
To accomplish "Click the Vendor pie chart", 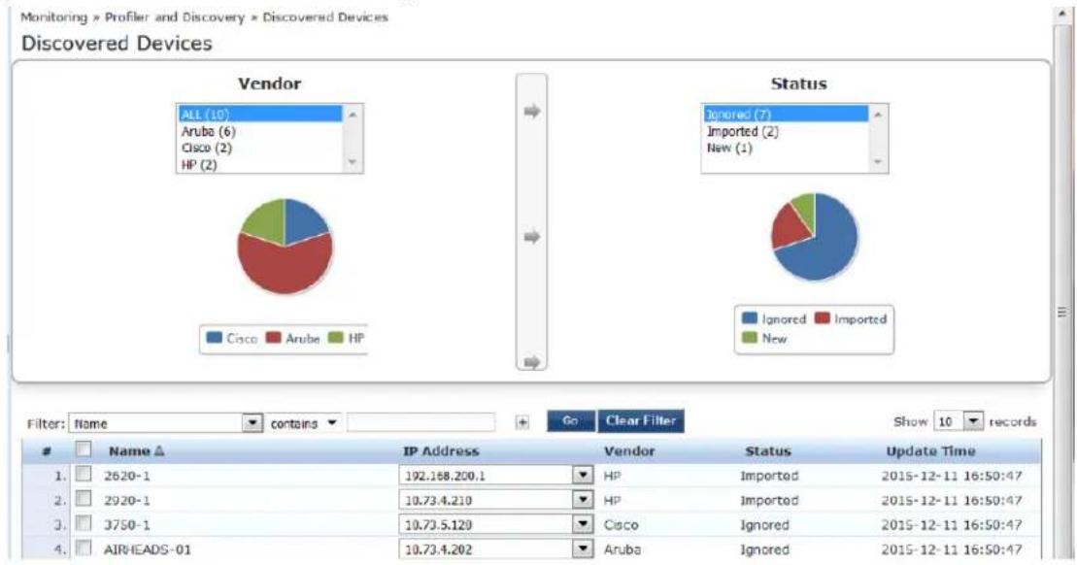I will [x=286, y=247].
